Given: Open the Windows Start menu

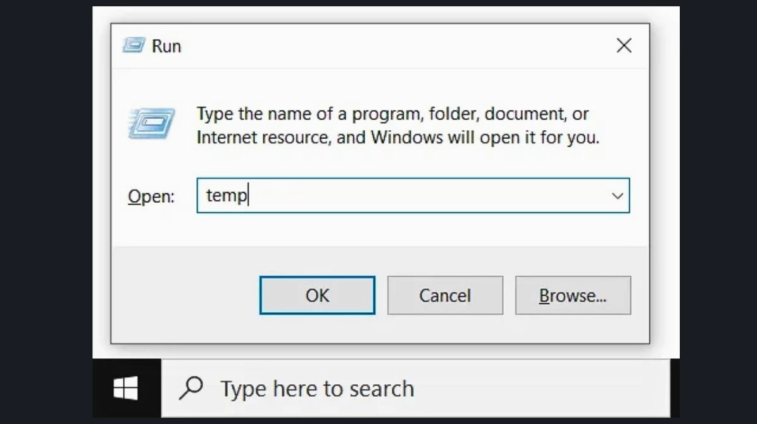Looking at the screenshot, I should (125, 388).
